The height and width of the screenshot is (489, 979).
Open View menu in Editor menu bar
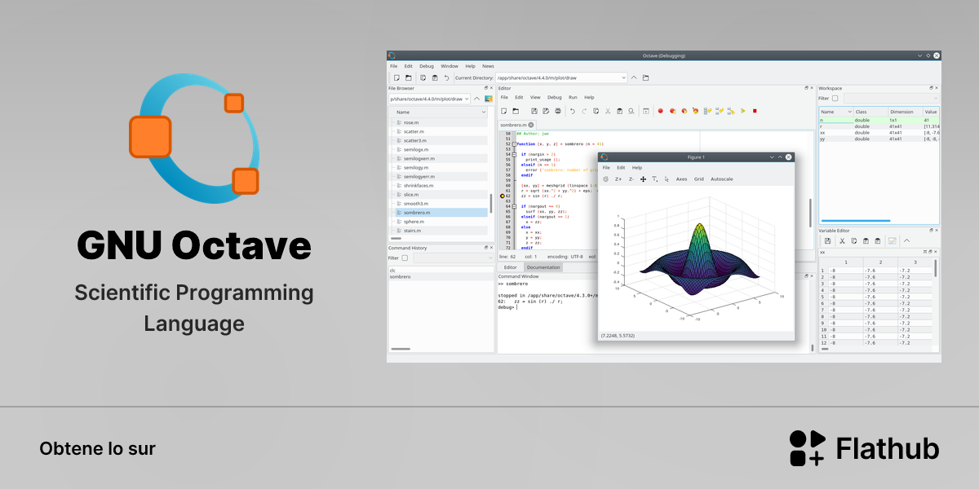[x=535, y=97]
